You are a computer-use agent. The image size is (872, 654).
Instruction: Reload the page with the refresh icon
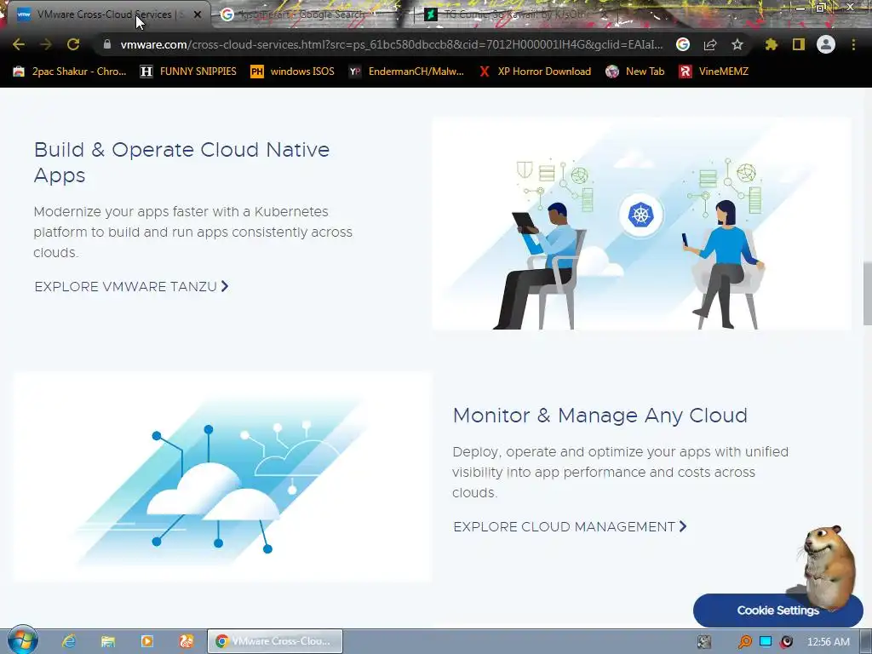coord(73,44)
